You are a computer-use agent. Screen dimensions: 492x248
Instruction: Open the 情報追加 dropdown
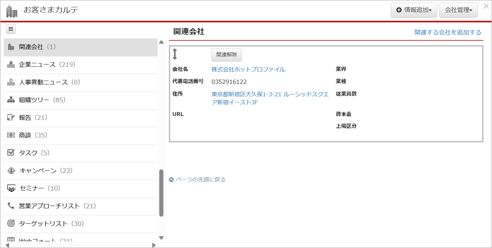414,10
